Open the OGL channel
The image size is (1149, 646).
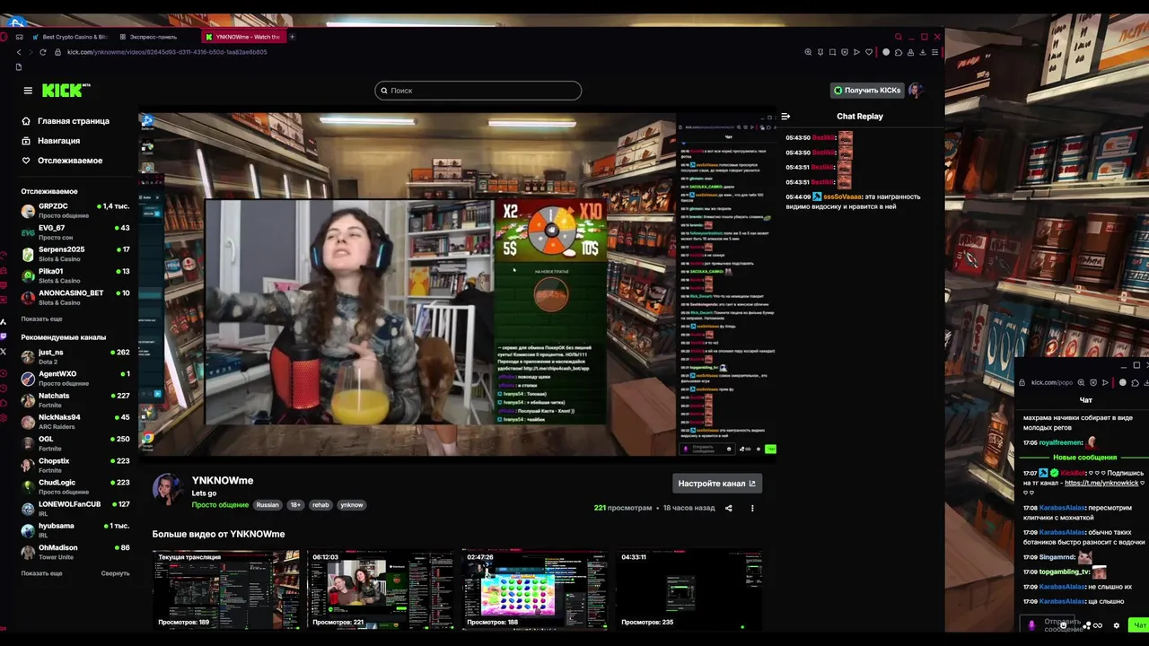click(76, 443)
